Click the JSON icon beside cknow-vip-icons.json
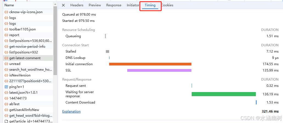283x123 pixels. [6, 12]
